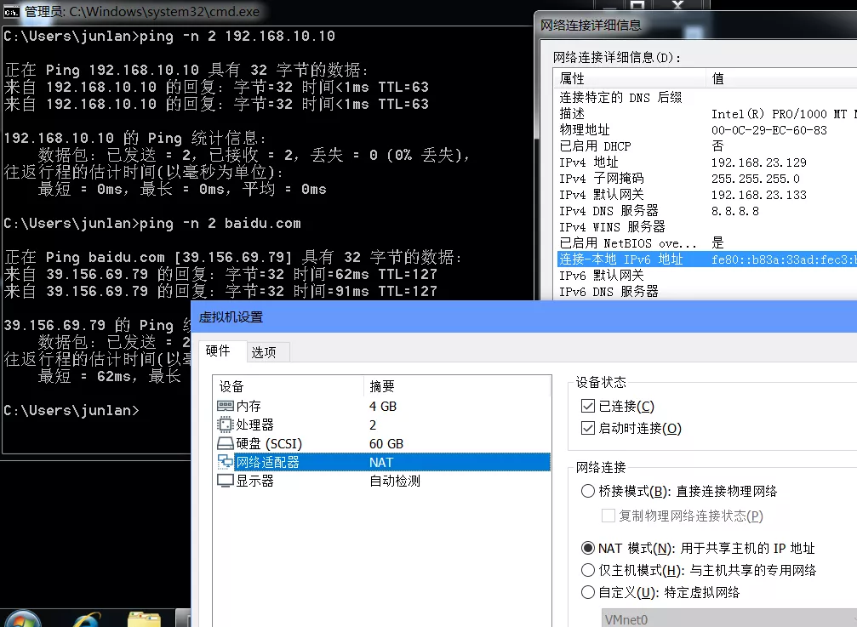Select the 内存 memory device icon
Viewport: 857px width, 627px height.
point(226,407)
